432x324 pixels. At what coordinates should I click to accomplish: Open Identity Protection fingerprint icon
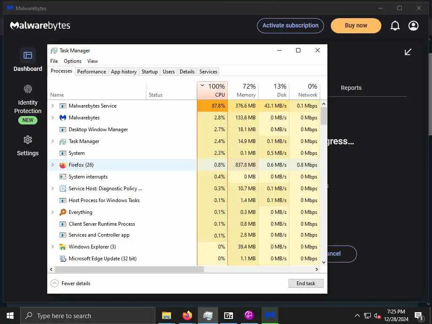coord(27,89)
